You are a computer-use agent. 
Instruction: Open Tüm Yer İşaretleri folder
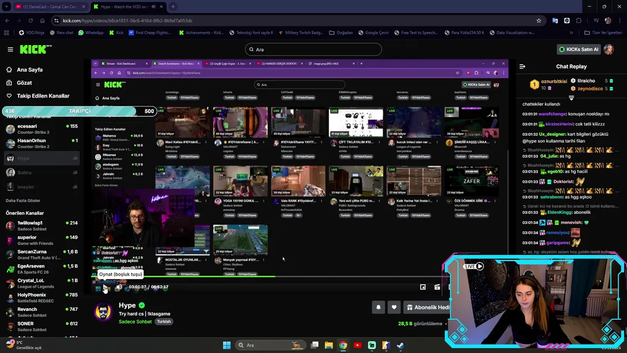click(603, 33)
